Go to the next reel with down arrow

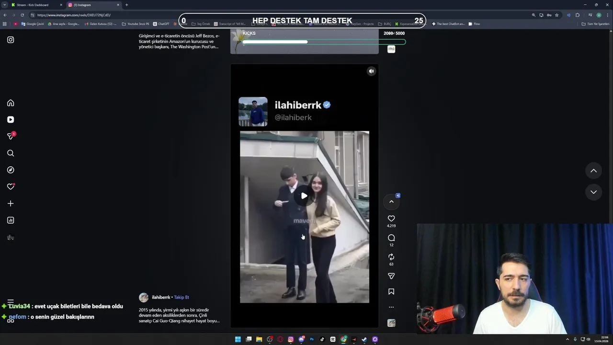click(593, 192)
